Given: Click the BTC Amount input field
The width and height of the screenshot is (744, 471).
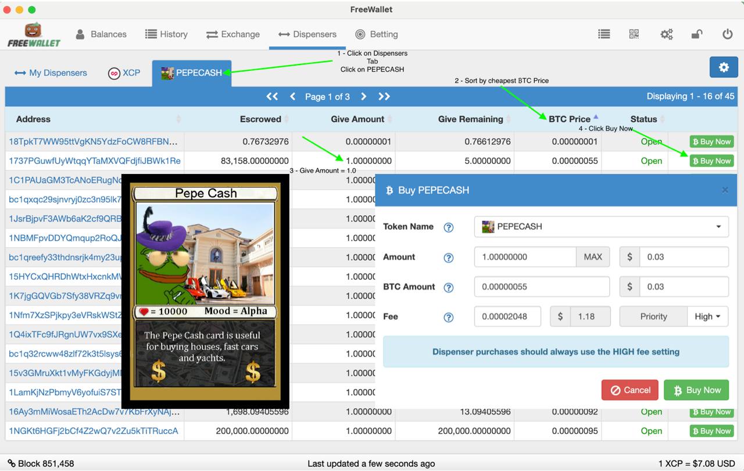Looking at the screenshot, I should pyautogui.click(x=541, y=287).
